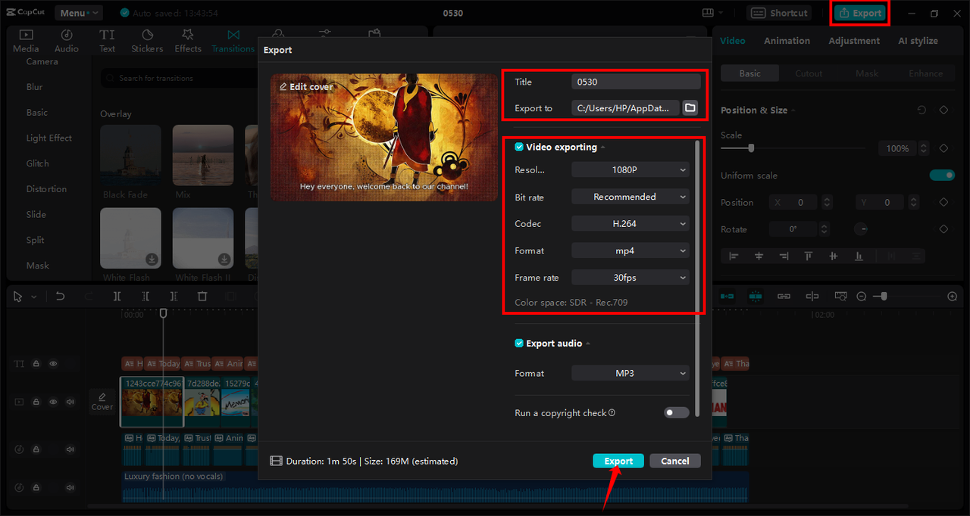970x516 pixels.
Task: Click the timeline zoom slider handle
Action: point(882,297)
